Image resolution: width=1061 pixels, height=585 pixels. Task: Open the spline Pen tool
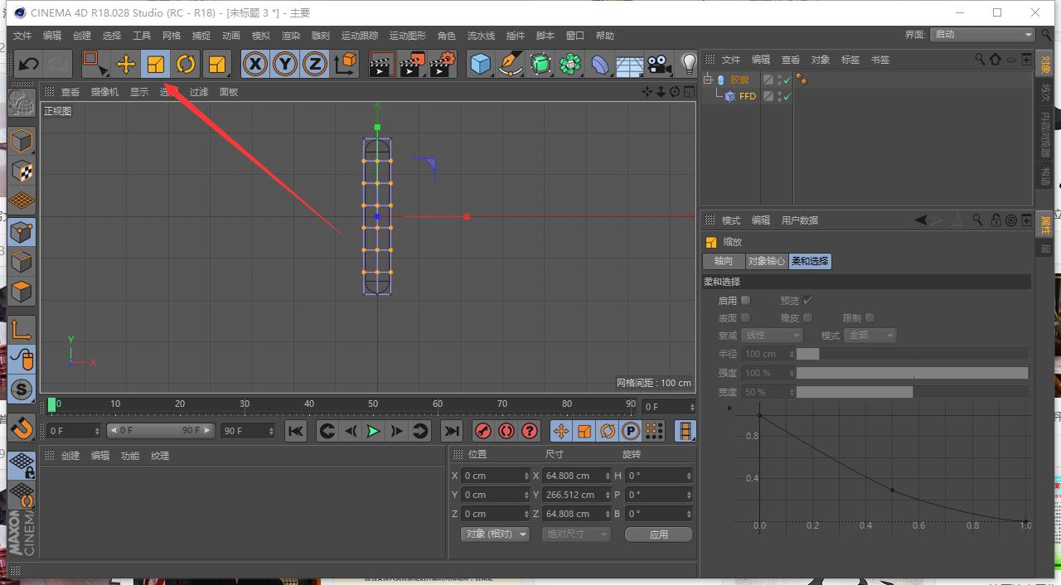[x=511, y=64]
